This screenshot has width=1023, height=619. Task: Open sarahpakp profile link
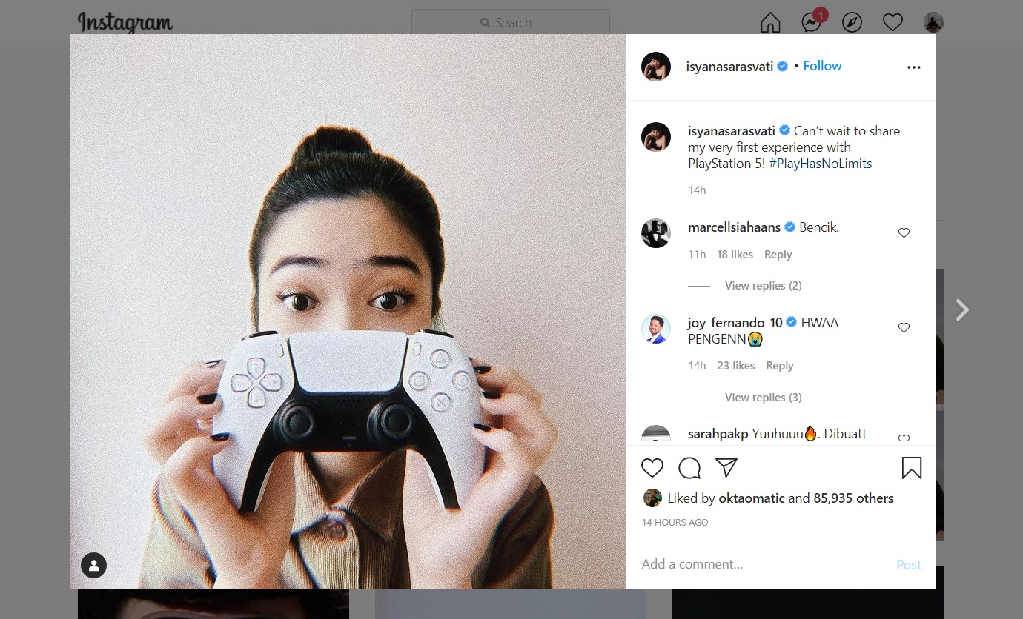(x=718, y=434)
